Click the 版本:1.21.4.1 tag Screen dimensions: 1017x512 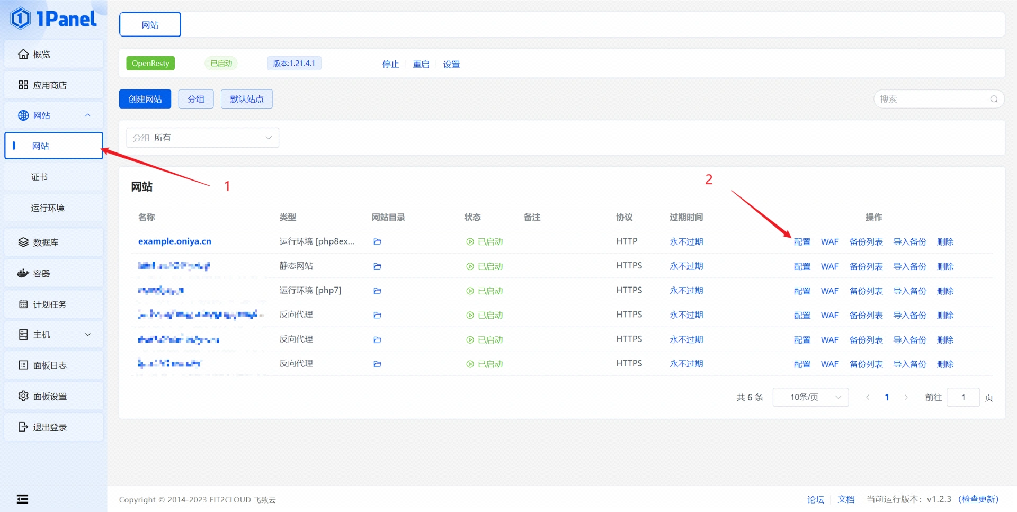294,63
